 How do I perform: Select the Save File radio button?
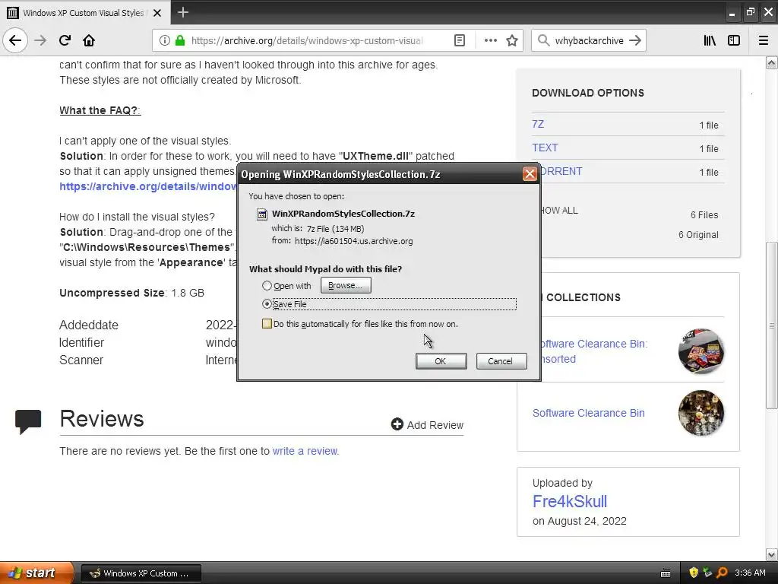click(x=267, y=304)
